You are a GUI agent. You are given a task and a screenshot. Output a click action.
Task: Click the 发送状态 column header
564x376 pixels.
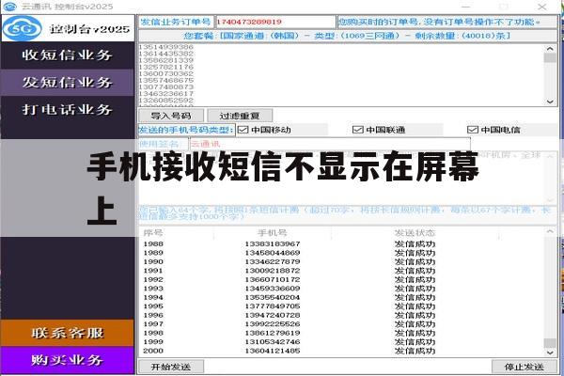point(415,233)
